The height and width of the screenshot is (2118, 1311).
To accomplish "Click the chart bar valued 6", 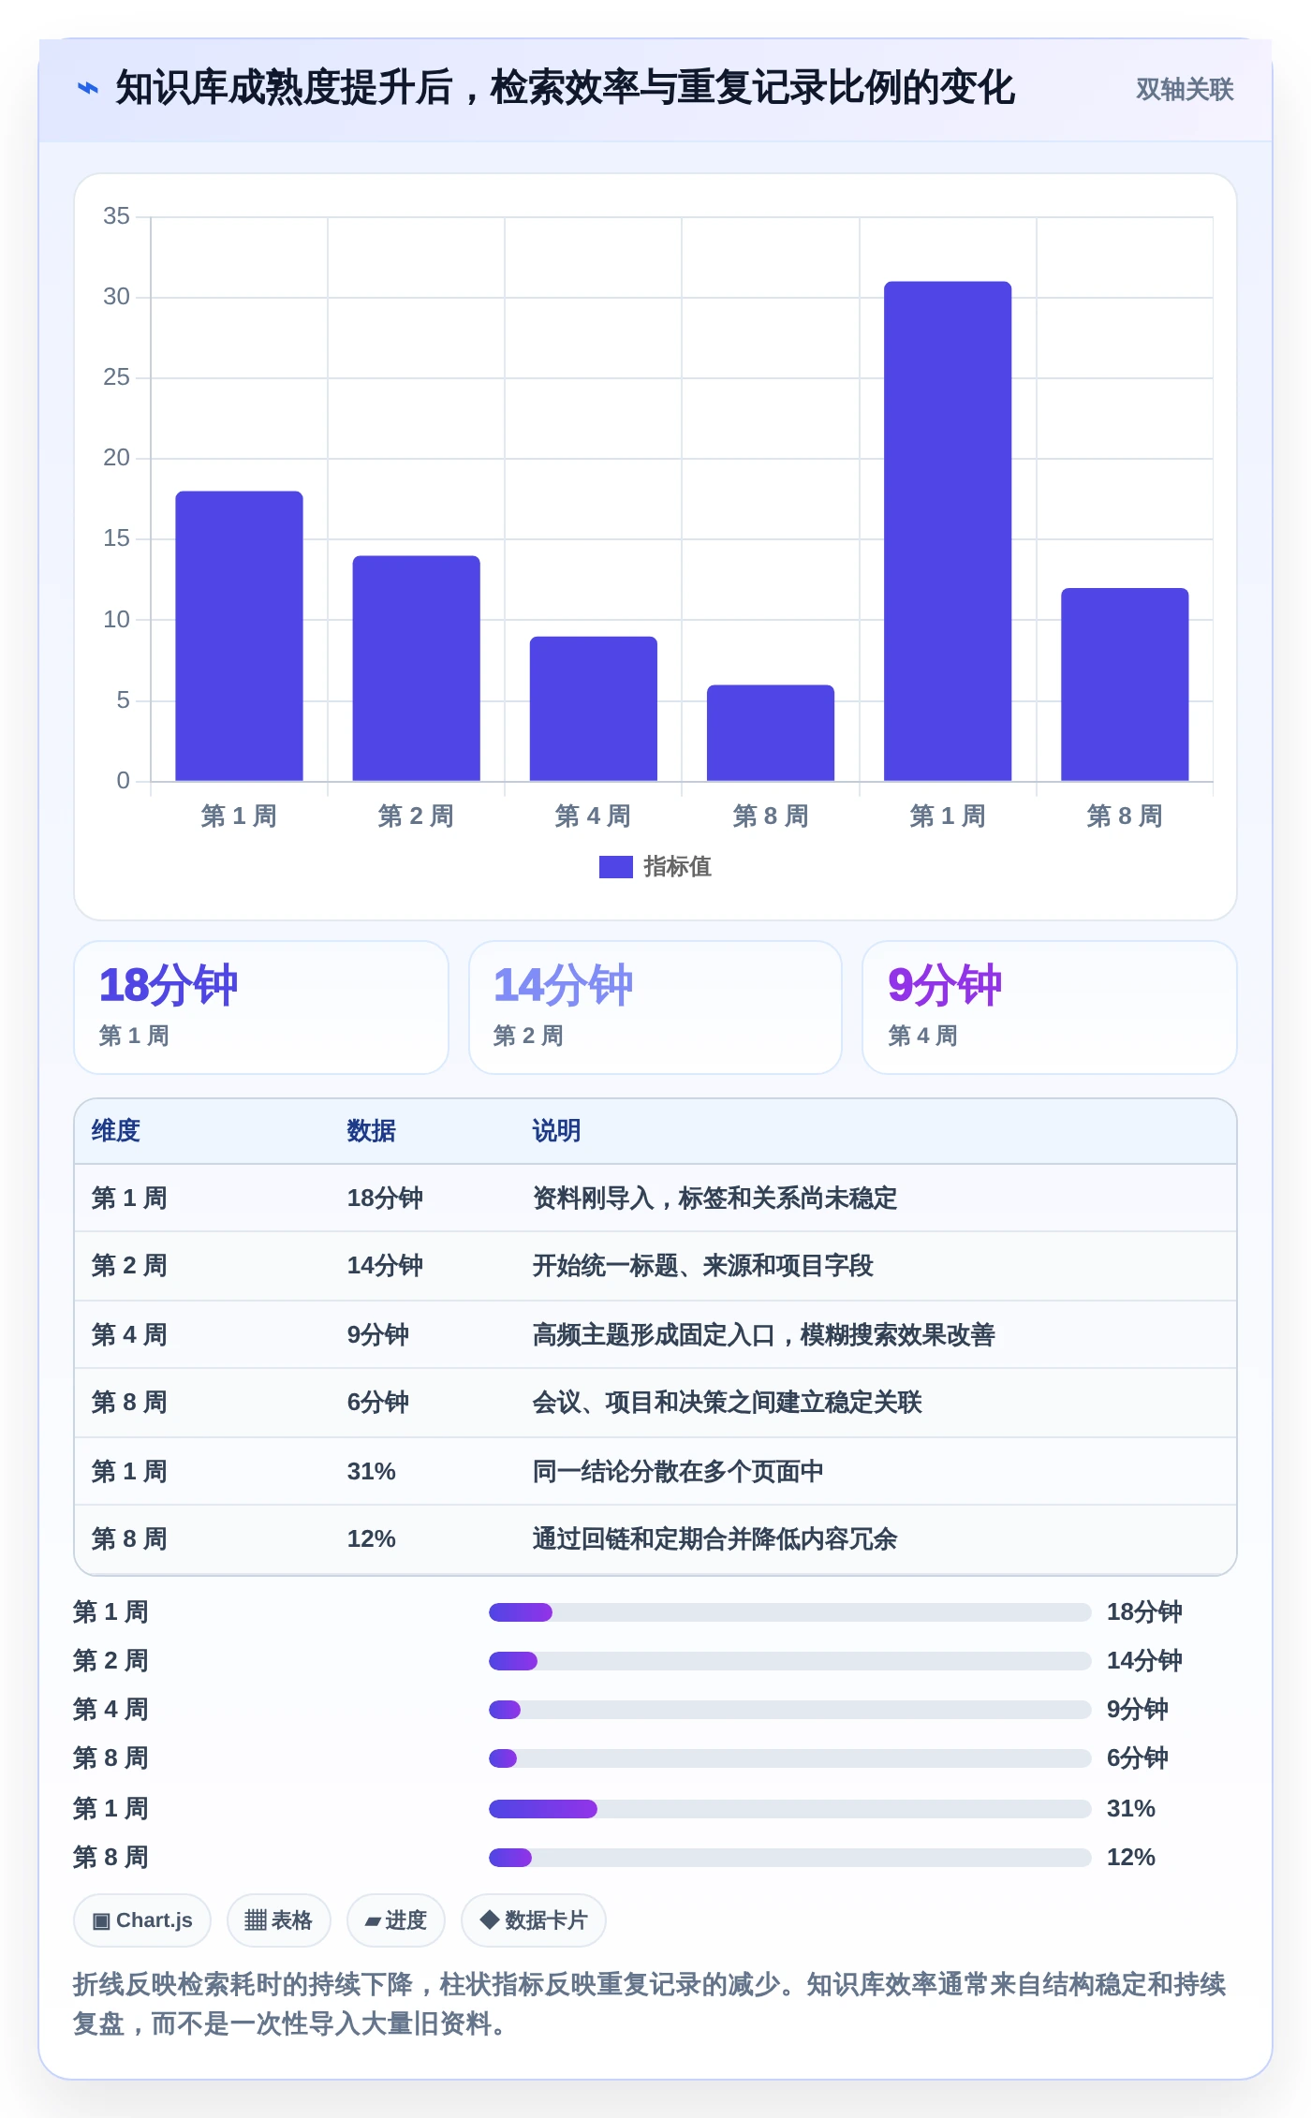I will [x=771, y=733].
